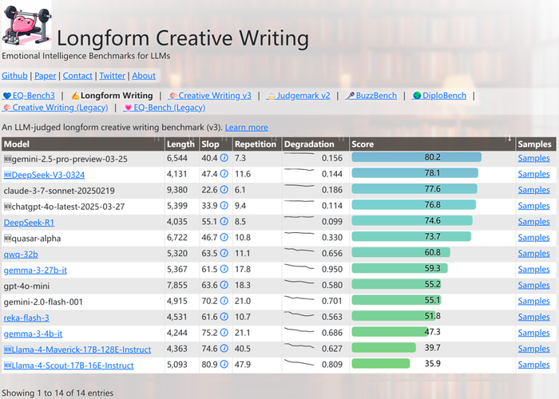
Task: Open the Github link
Action: [14, 76]
